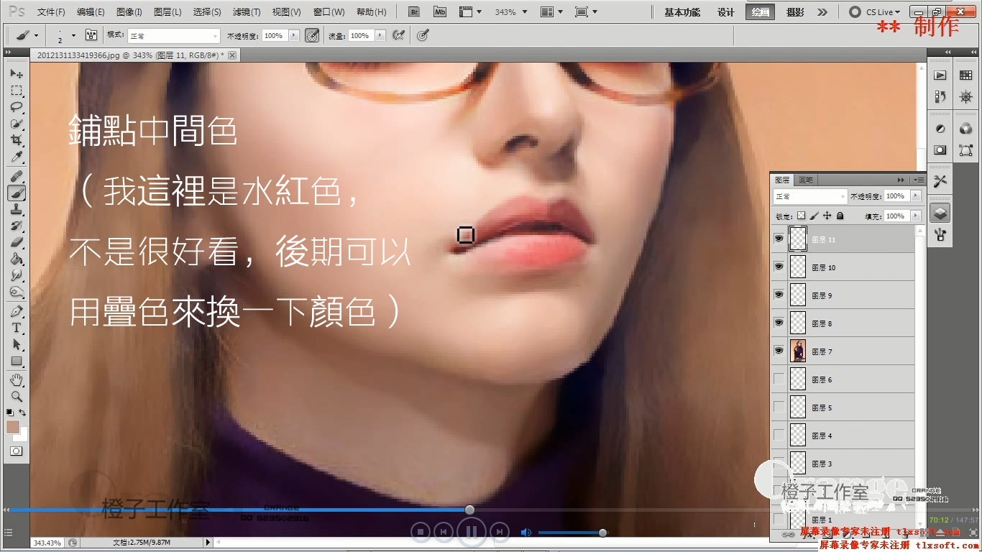The height and width of the screenshot is (552, 982).
Task: Open the Actions panel icon
Action: [940, 75]
